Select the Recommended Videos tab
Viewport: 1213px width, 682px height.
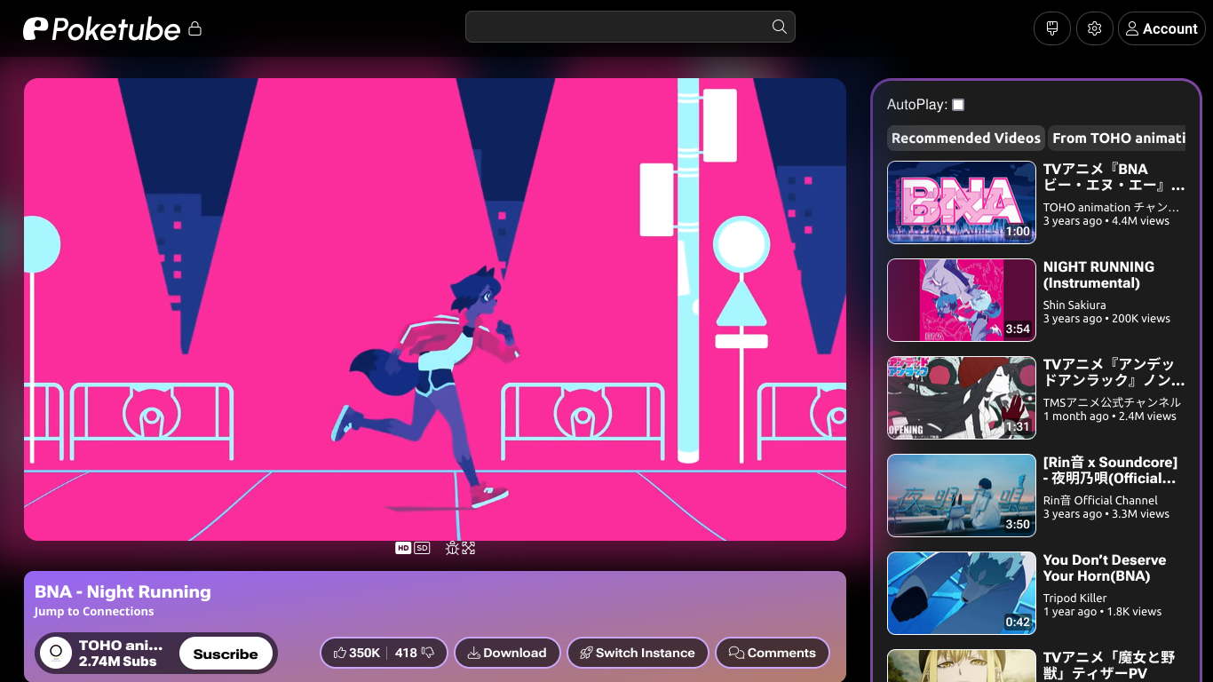pyautogui.click(x=965, y=138)
